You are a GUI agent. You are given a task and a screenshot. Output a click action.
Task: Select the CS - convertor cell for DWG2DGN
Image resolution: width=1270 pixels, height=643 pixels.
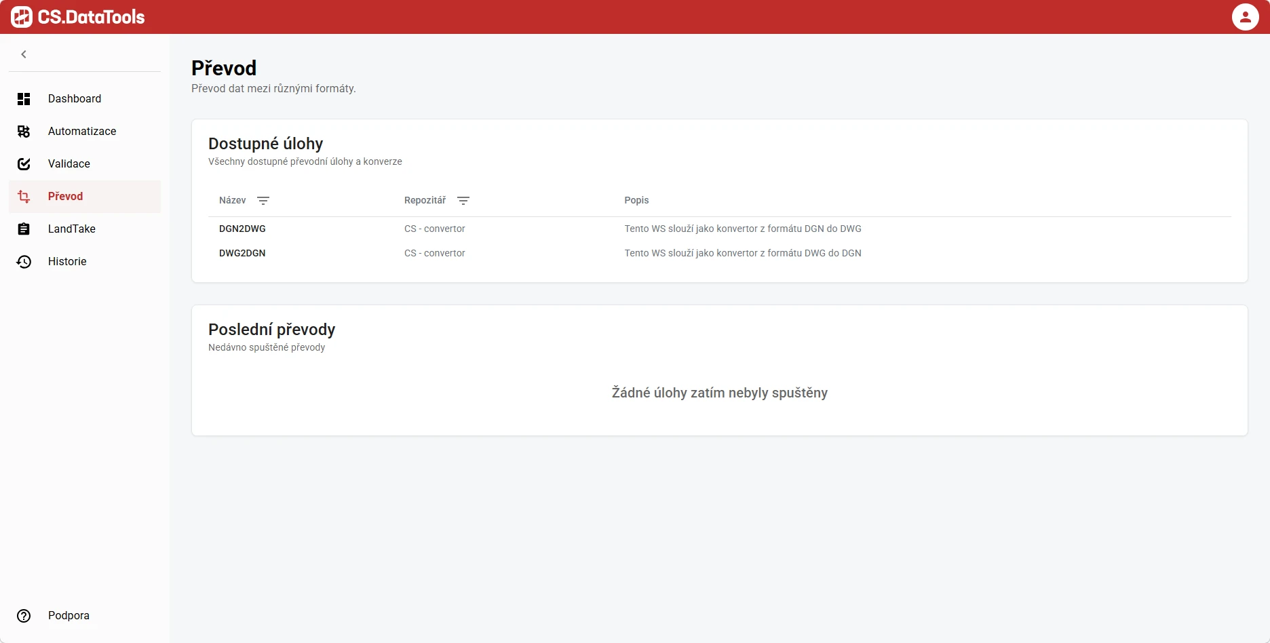pyautogui.click(x=434, y=254)
